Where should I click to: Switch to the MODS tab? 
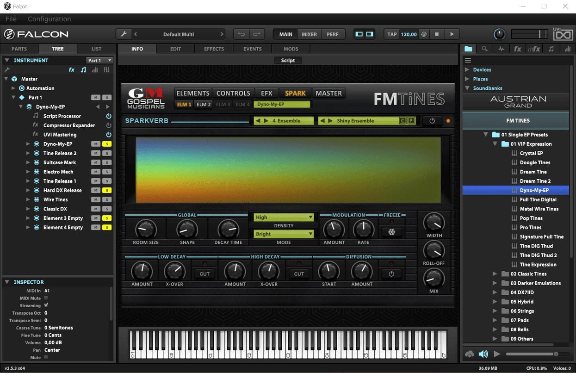click(x=291, y=49)
